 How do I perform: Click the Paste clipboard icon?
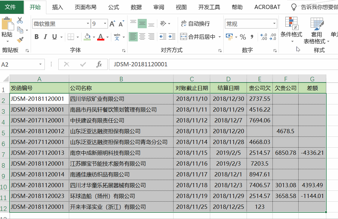7,24
